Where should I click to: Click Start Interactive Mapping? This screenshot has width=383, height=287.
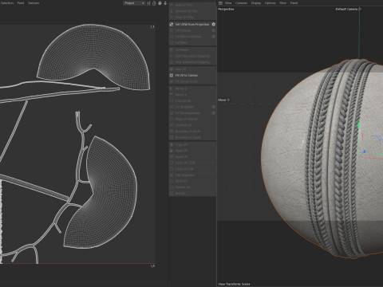[x=192, y=56]
